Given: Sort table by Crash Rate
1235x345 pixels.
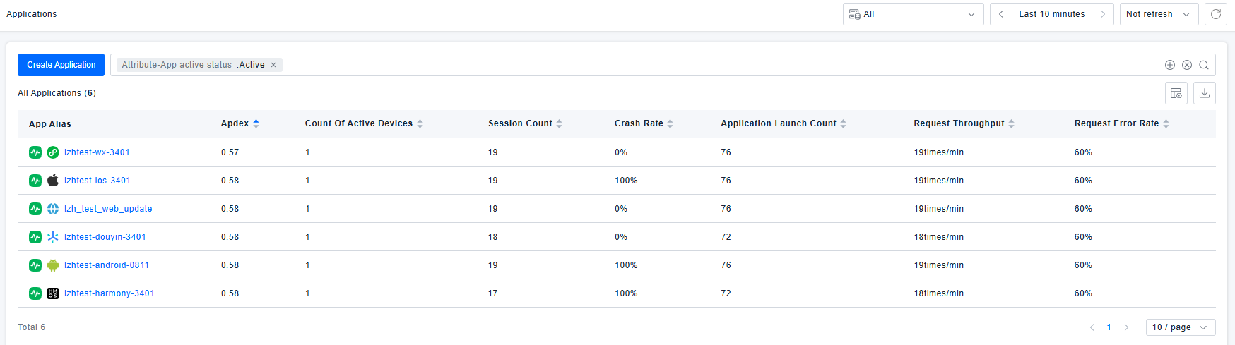Looking at the screenshot, I should pos(670,123).
